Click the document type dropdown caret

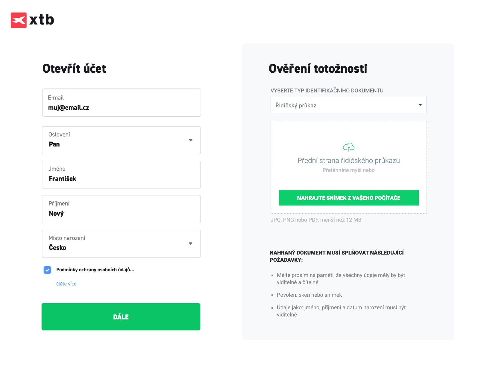420,105
